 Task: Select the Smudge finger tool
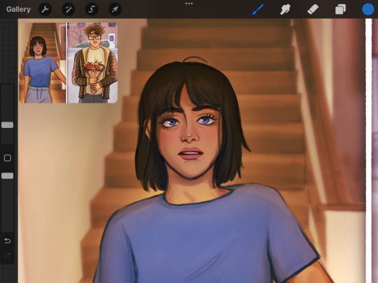click(x=285, y=9)
